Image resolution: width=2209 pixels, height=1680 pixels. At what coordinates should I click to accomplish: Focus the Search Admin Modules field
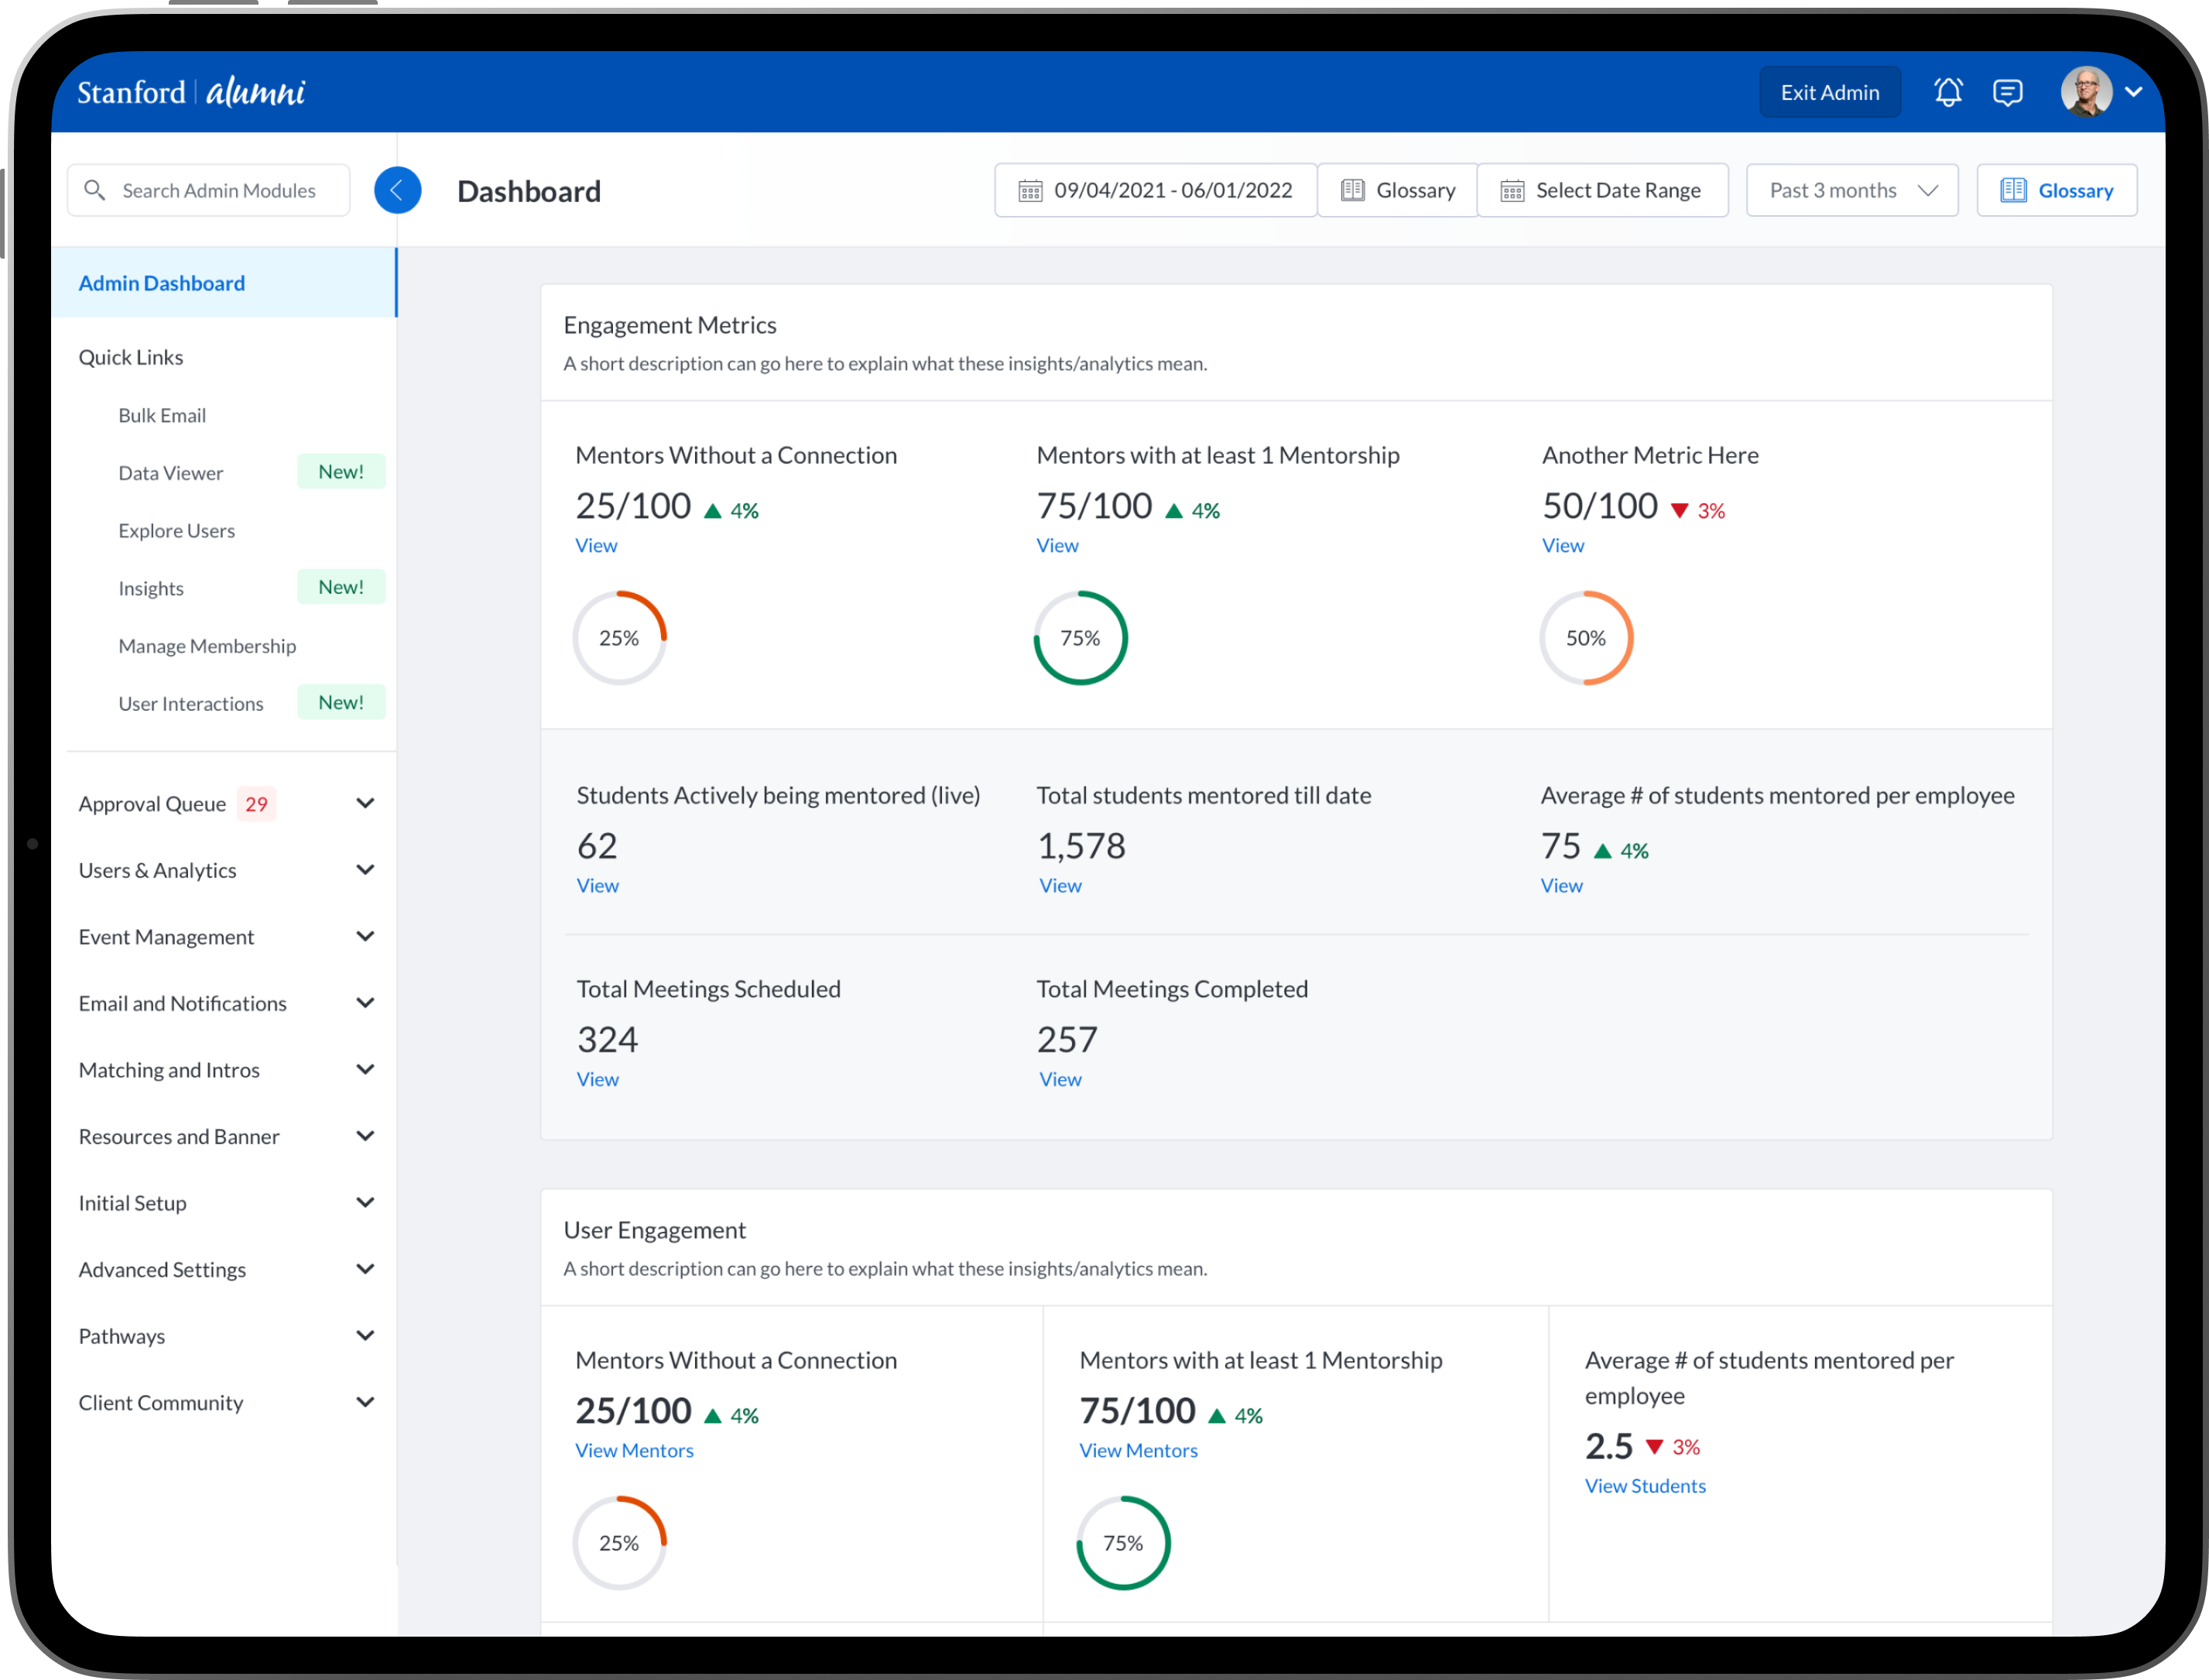(x=219, y=190)
